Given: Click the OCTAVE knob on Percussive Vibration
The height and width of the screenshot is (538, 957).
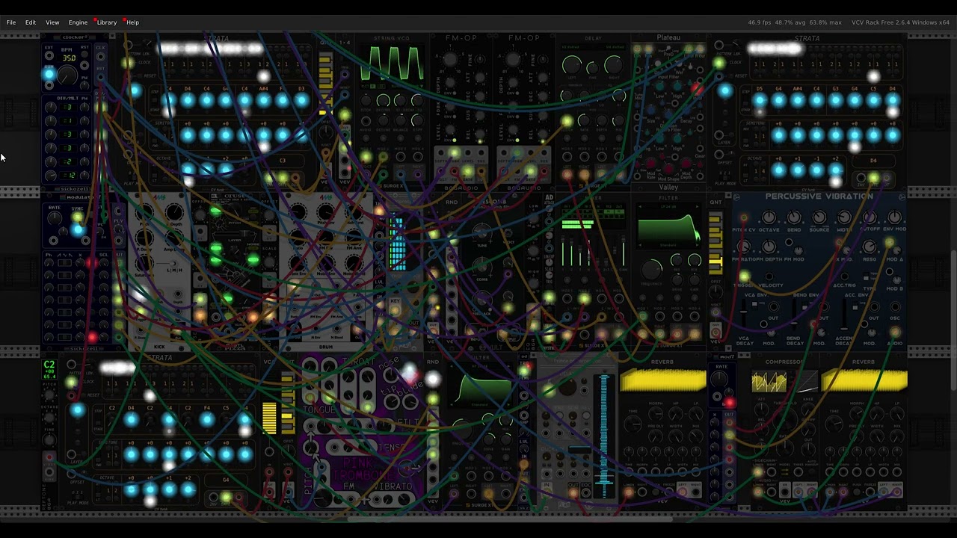Looking at the screenshot, I should (769, 217).
